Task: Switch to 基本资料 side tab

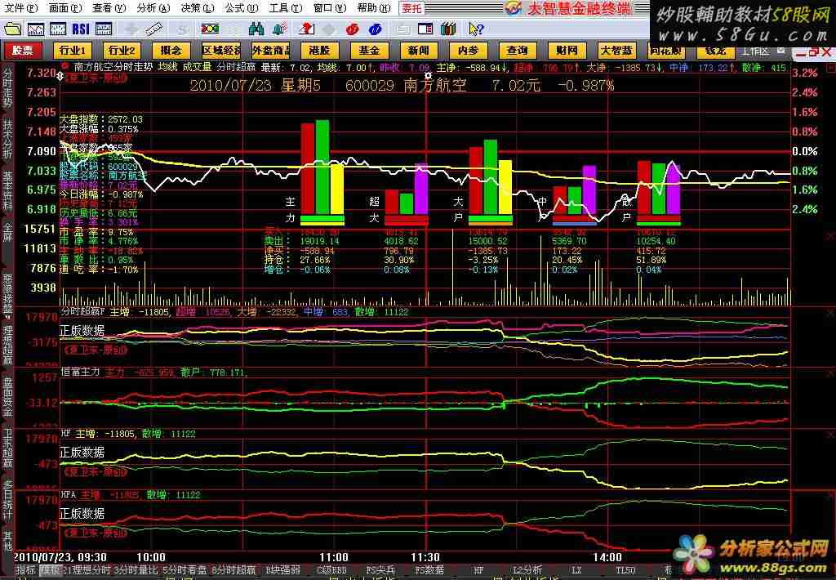Action: [7, 190]
